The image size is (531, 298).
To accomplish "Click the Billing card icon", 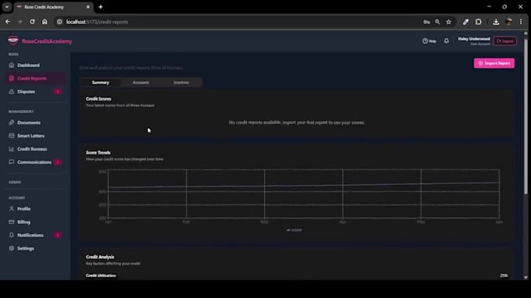I will pos(12,222).
